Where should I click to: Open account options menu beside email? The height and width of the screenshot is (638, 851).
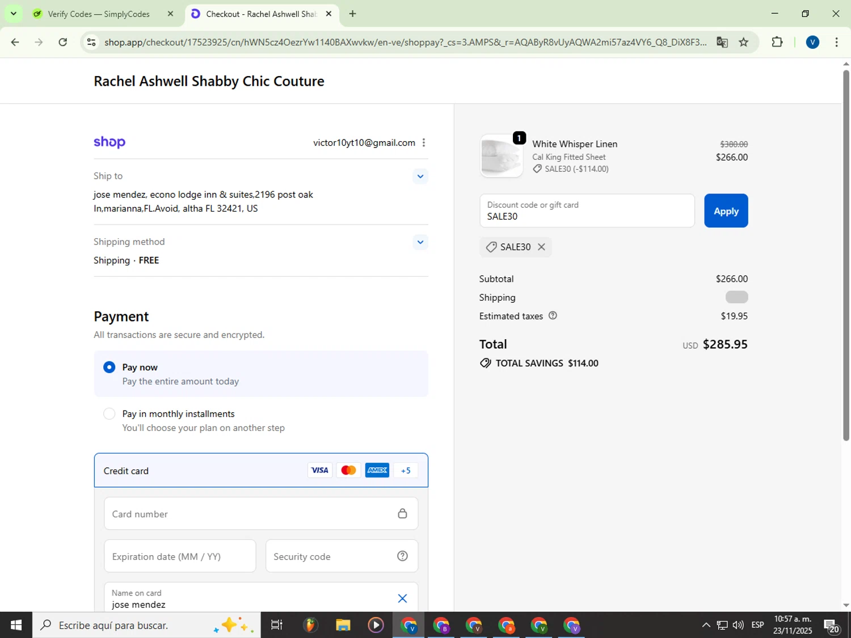tap(424, 143)
